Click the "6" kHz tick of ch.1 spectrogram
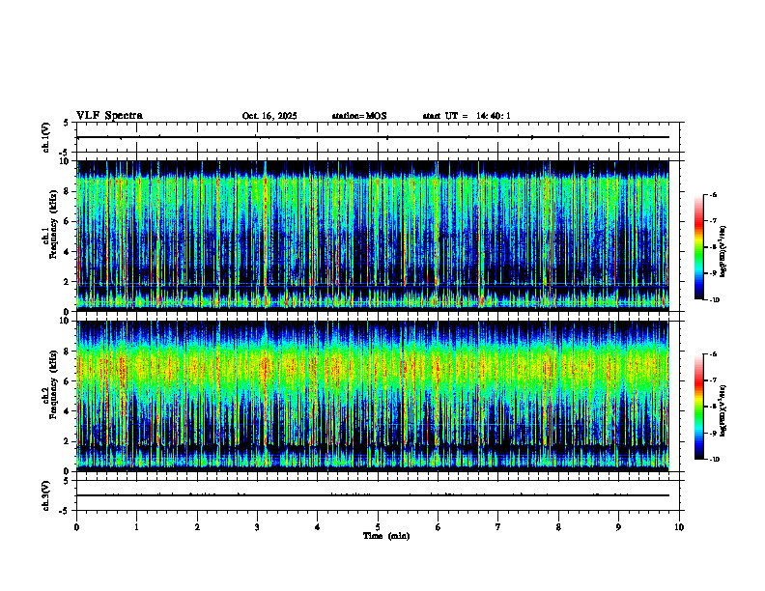Image resolution: width=765 pixels, height=591 pixels. tap(68, 222)
